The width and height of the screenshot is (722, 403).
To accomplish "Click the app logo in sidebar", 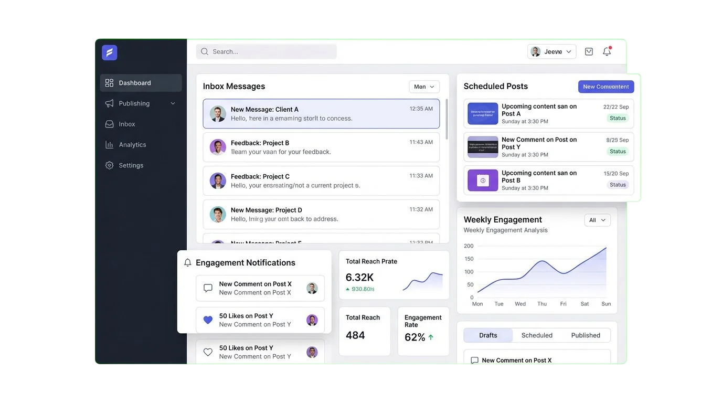I will 109,52.
